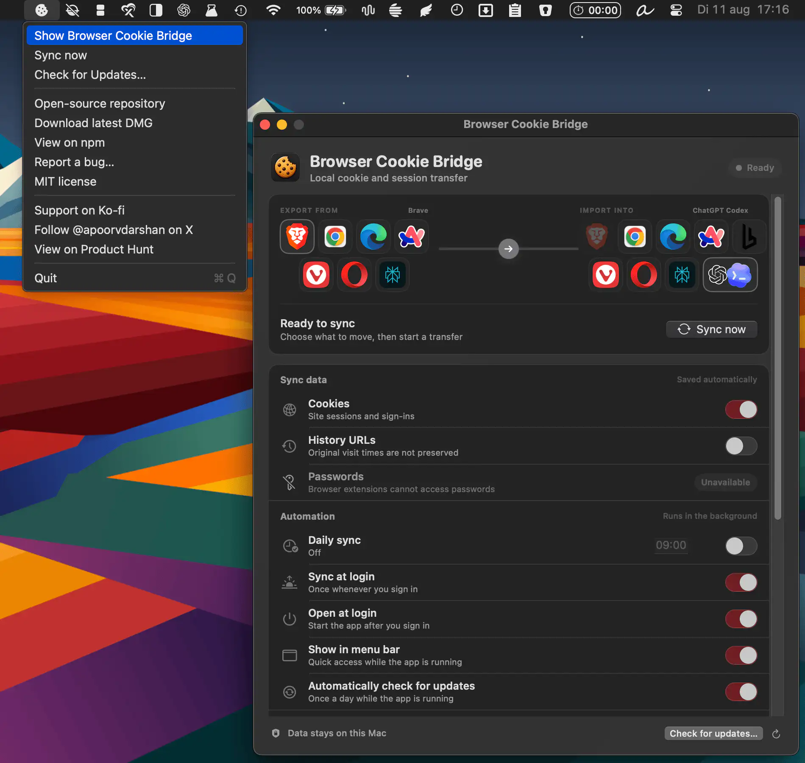Click the "Runs in the background" label
The image size is (805, 763).
(710, 516)
